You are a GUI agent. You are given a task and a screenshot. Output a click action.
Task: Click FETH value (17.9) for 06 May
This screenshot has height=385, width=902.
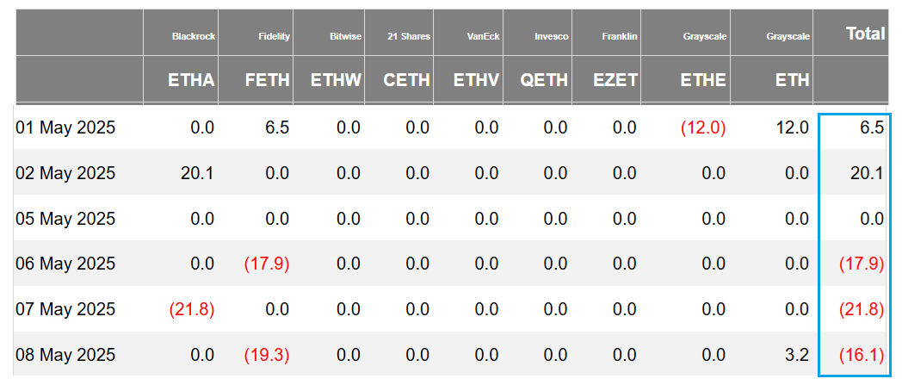[x=267, y=264]
